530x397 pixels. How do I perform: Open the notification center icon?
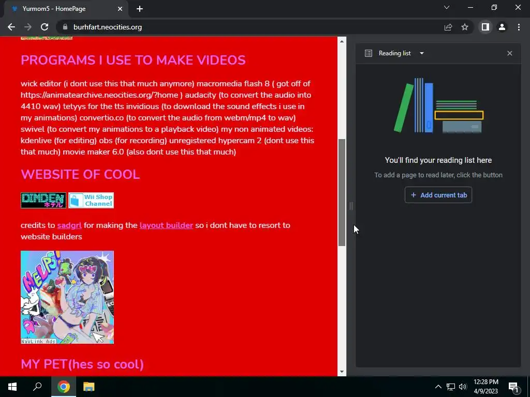coord(513,387)
